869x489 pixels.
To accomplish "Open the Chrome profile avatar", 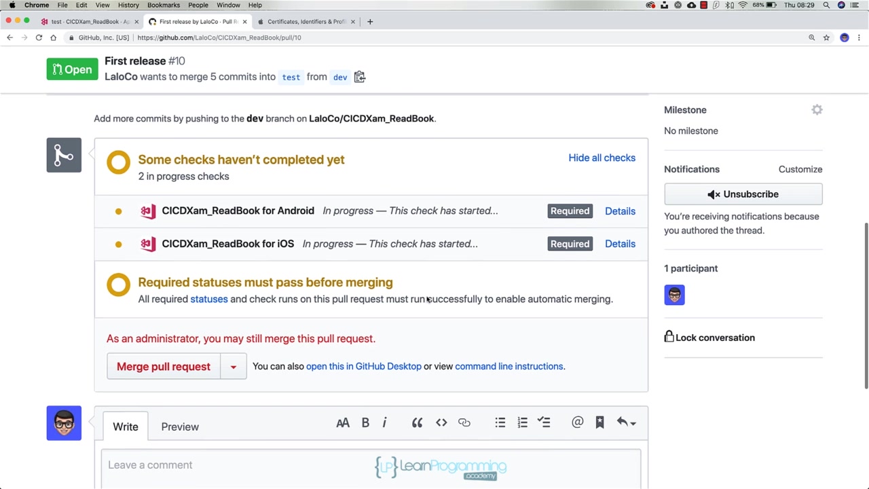I will click(845, 37).
